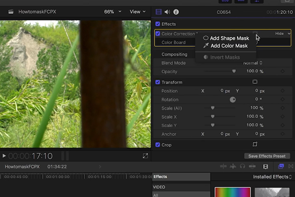295x197 pixels.
Task: Click the fullscreen viewer arrows icon
Action: coord(145,156)
